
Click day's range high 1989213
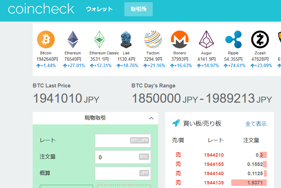[x=230, y=98]
